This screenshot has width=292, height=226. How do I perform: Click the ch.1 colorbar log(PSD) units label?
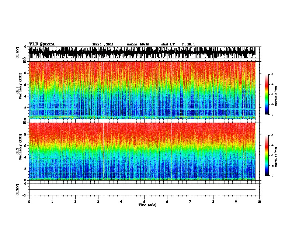point(276,96)
